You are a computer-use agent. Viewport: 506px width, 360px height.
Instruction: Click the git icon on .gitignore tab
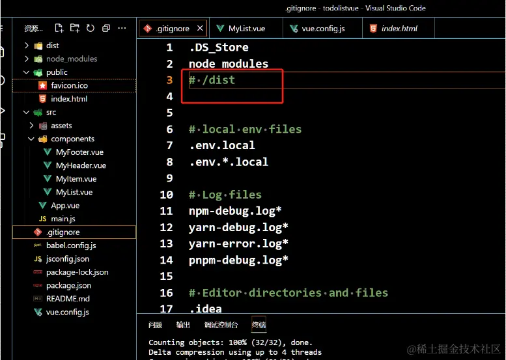point(147,29)
